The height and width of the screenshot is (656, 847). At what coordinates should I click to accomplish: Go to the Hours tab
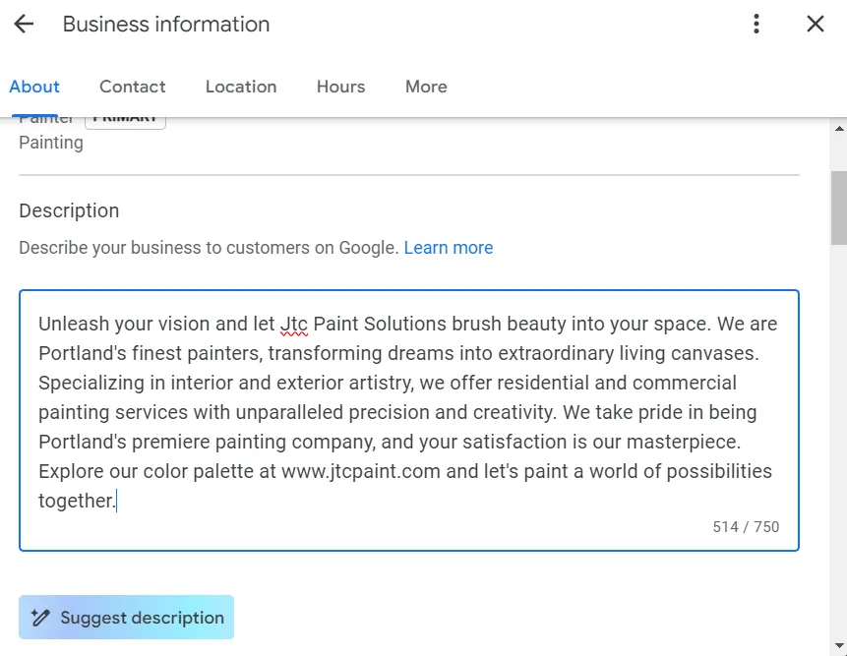340,87
